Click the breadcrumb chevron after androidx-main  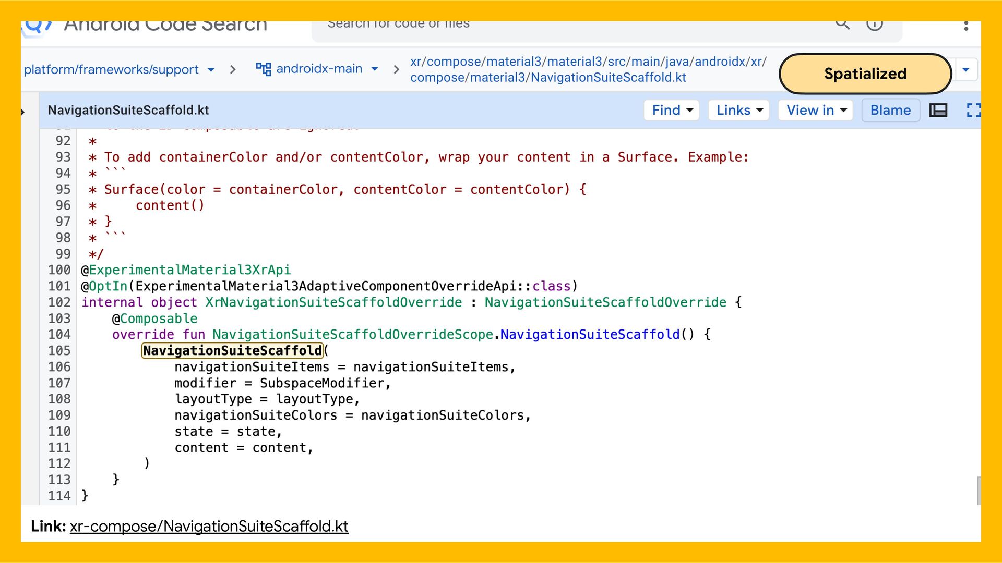click(397, 69)
